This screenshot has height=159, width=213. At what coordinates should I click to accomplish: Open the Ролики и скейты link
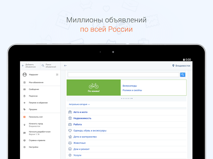(x=132, y=90)
